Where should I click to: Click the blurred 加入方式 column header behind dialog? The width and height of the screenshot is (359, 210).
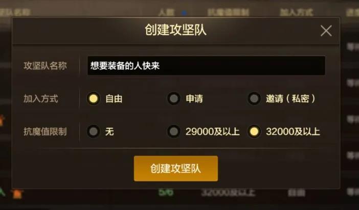(x=296, y=12)
